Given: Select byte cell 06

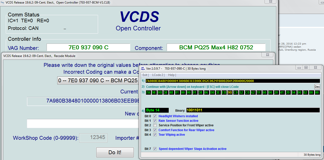Looking at the screenshot, I should pos(206,92).
